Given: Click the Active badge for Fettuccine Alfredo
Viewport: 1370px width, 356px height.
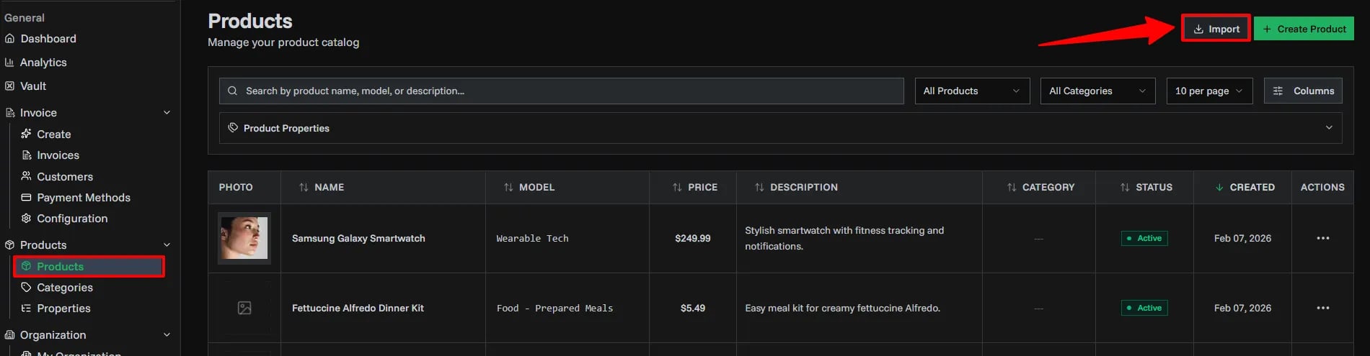Looking at the screenshot, I should click(1144, 309).
